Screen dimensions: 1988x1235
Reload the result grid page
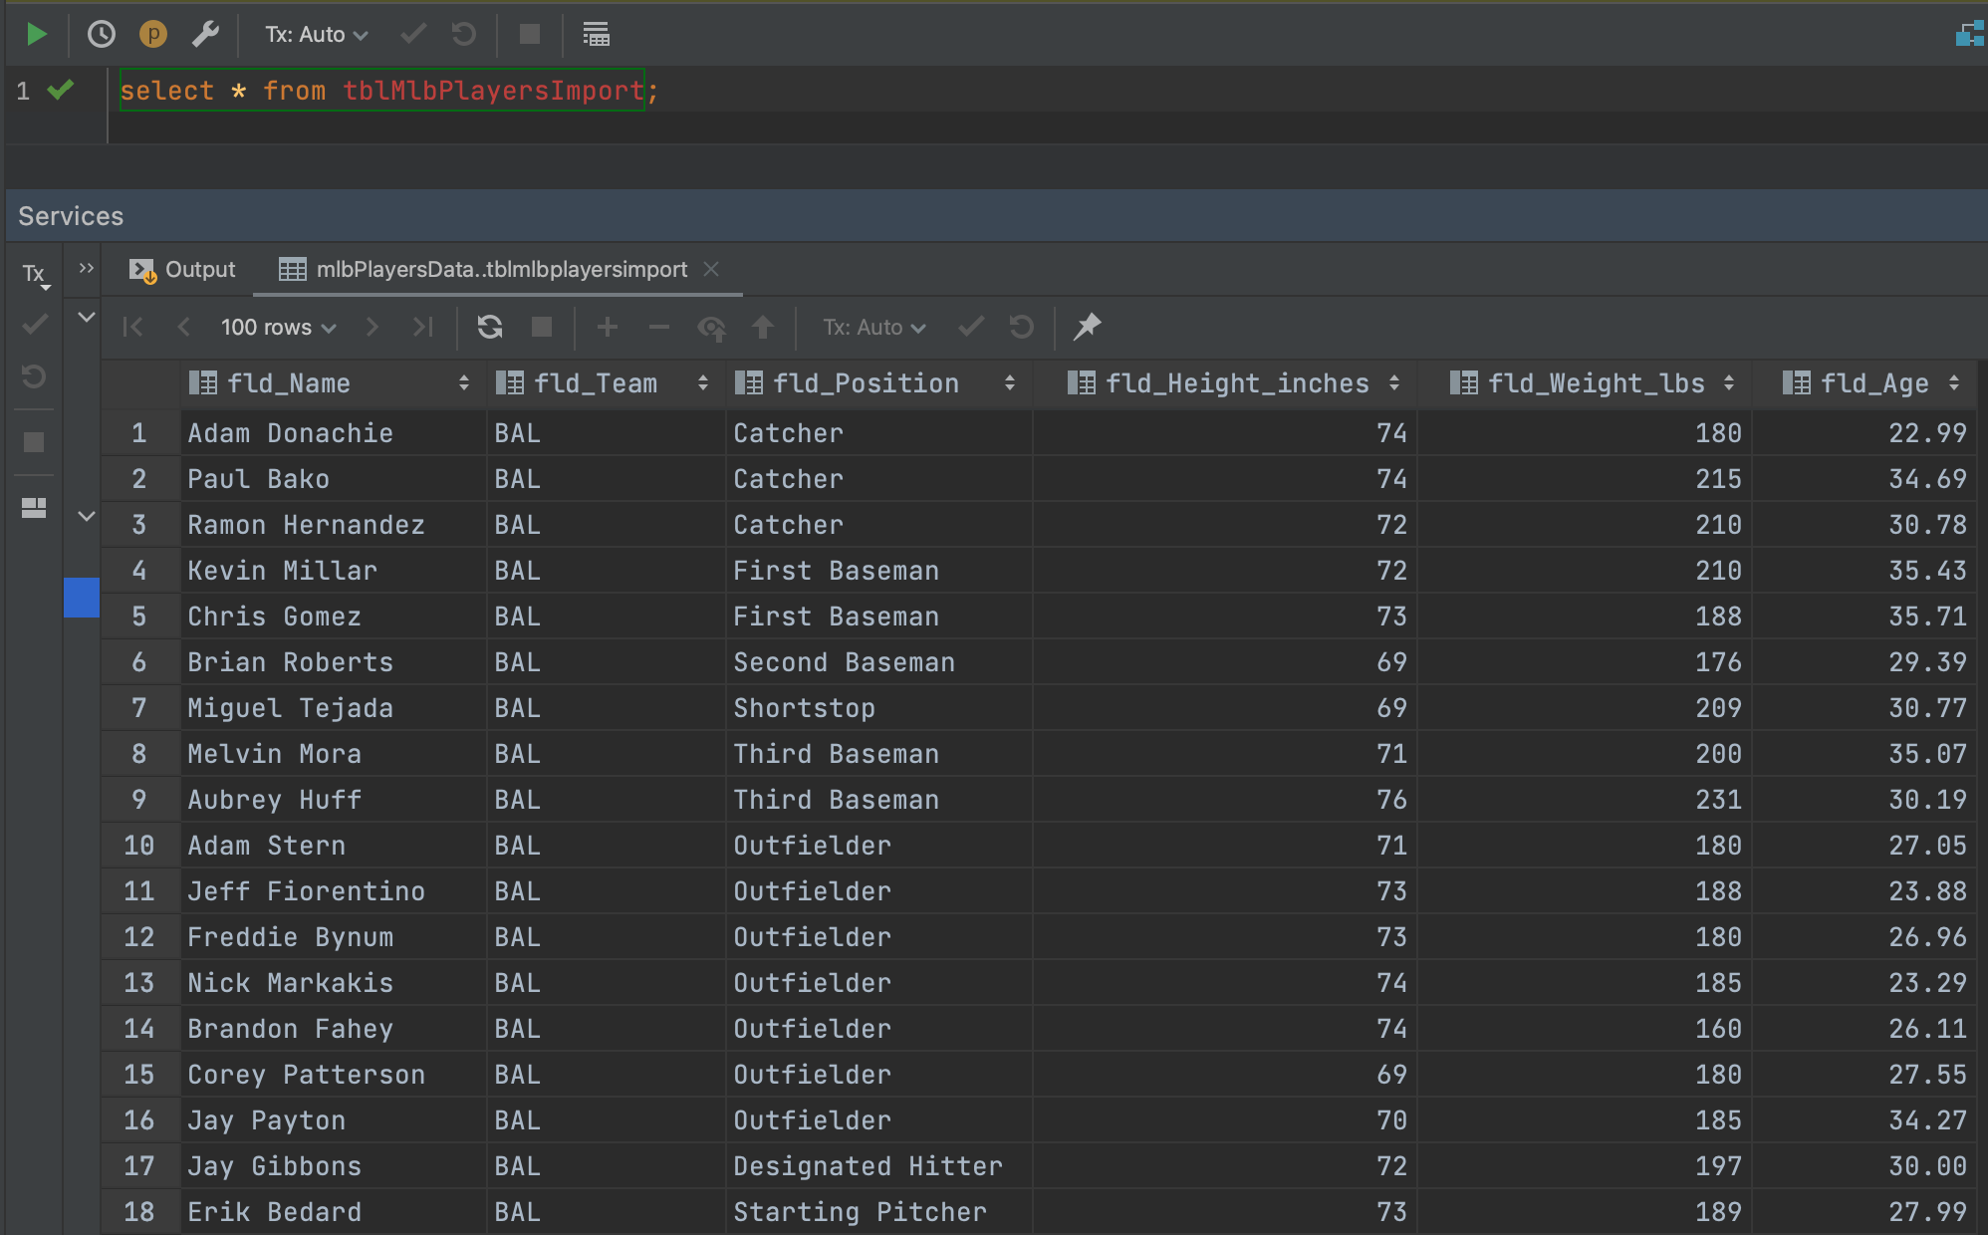tap(489, 327)
